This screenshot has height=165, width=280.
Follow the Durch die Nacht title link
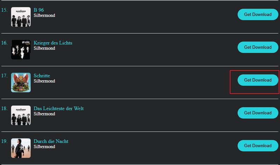[51, 141]
